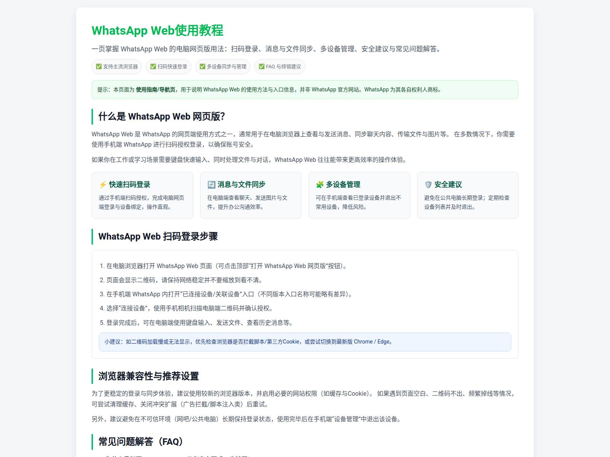Click the paragraph beginning WhatsApp Web 是 WhatsApp 的网页端

pos(304,139)
